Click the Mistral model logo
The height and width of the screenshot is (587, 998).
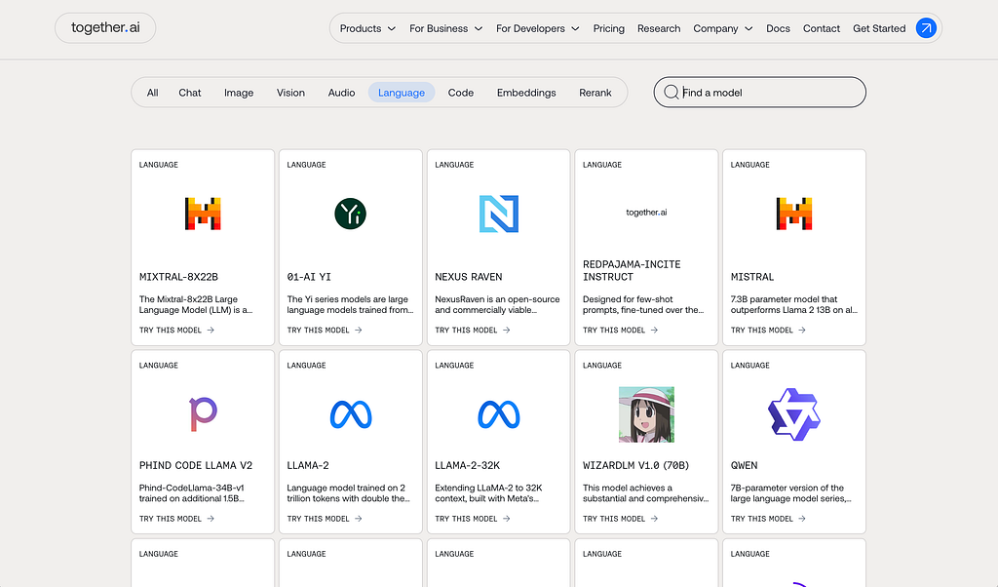794,214
